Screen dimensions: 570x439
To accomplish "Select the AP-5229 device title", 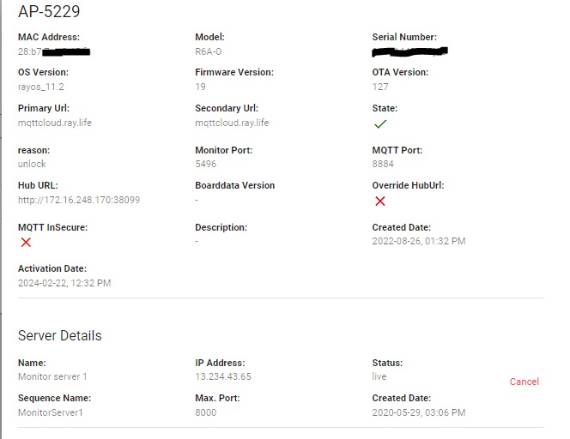I will tap(49, 12).
